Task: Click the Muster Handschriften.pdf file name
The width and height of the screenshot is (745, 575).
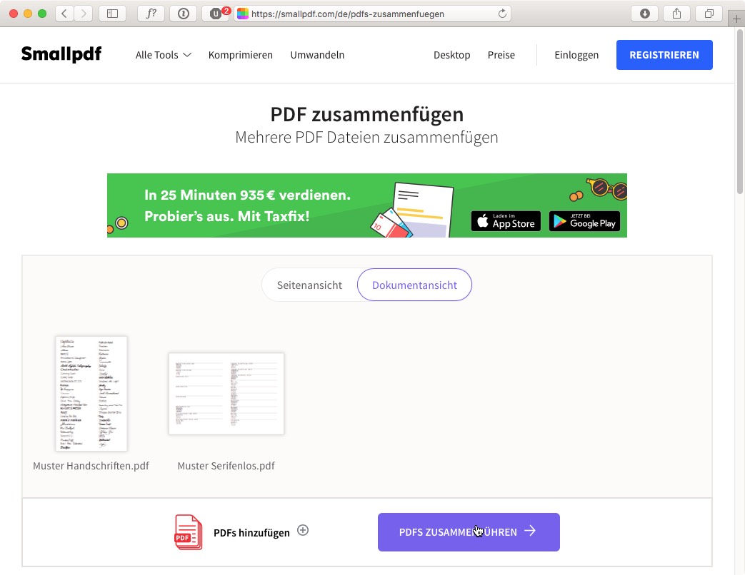Action: (91, 466)
